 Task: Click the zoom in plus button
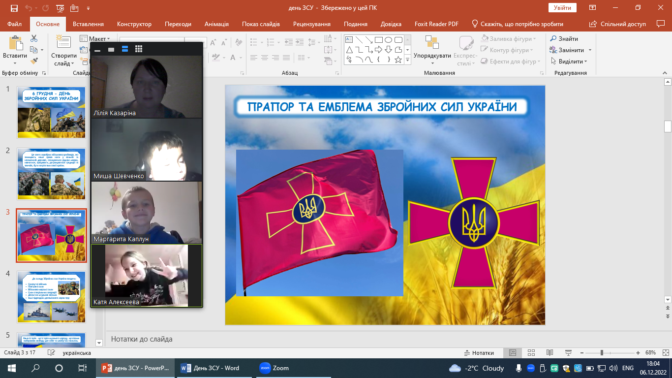pos(638,353)
